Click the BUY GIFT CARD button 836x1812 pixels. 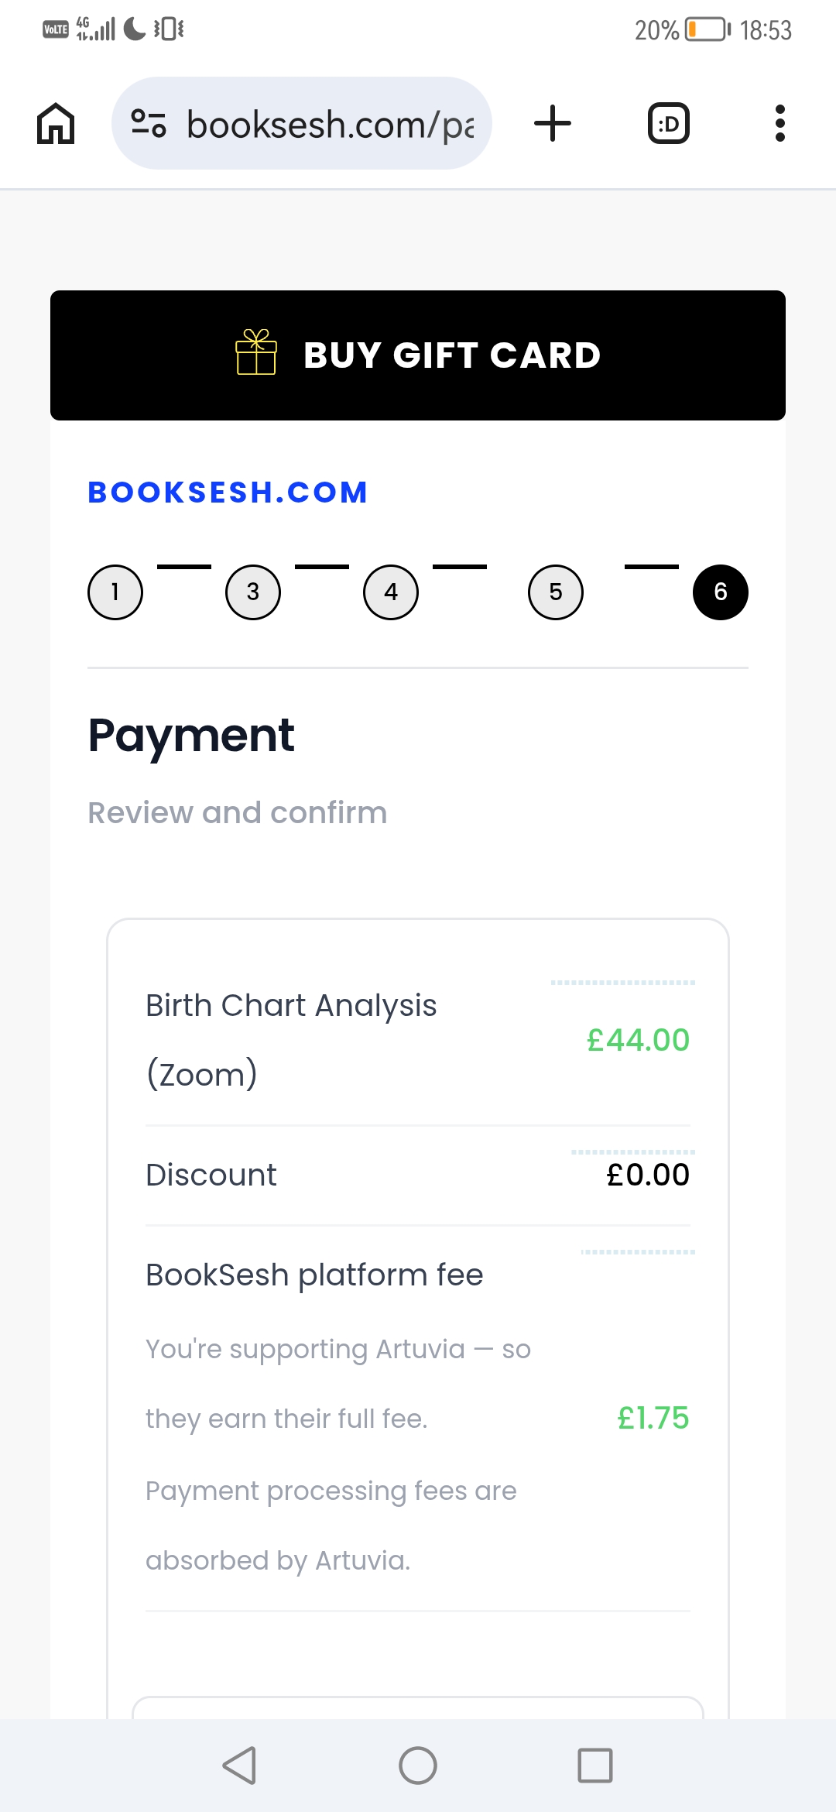pyautogui.click(x=418, y=355)
